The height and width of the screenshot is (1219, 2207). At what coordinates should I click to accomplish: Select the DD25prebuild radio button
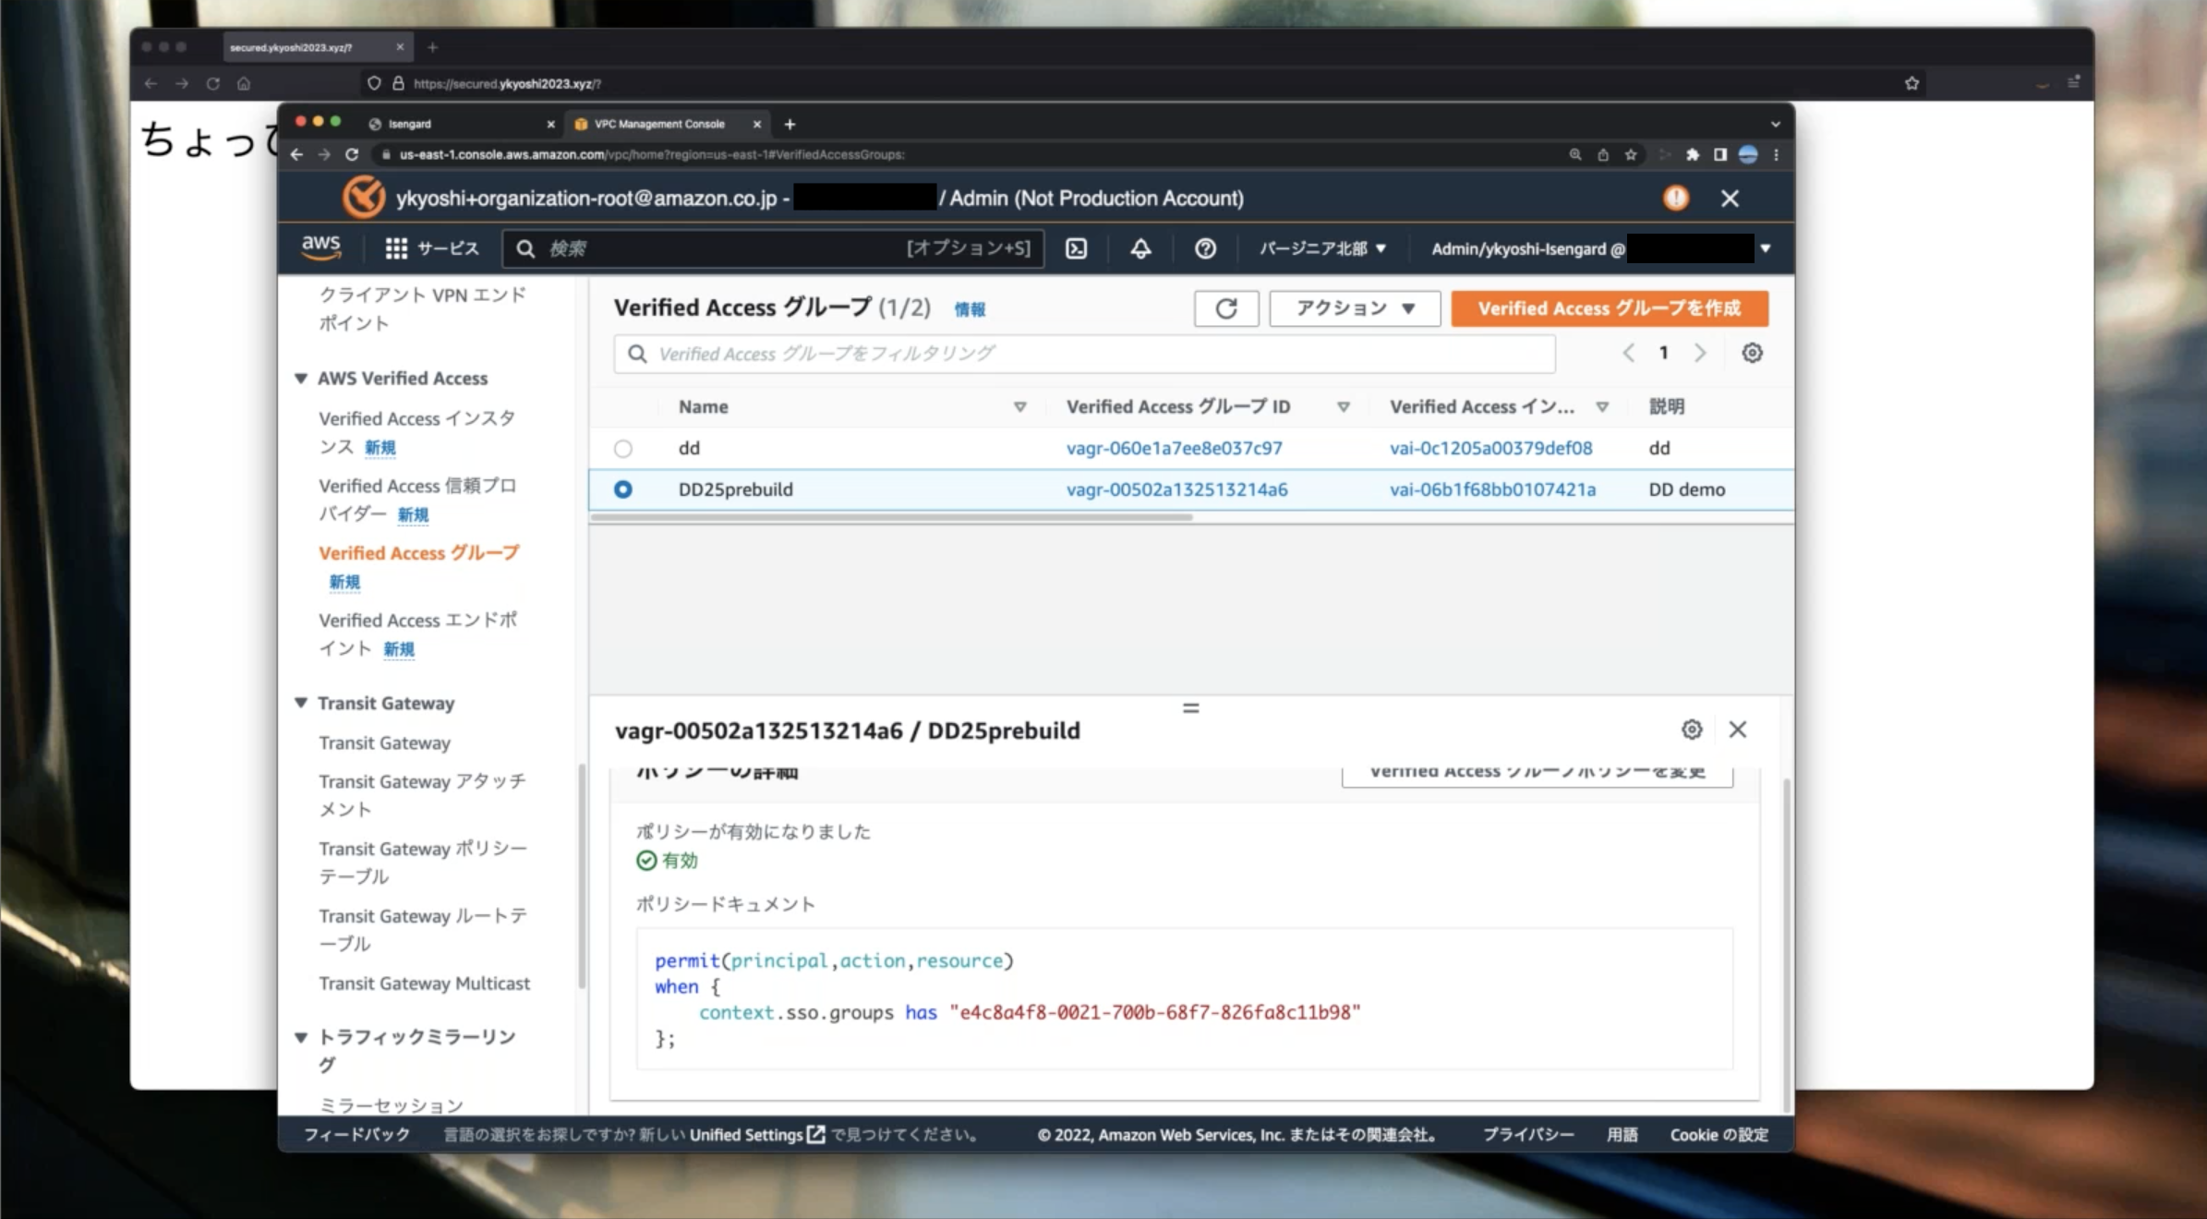[623, 489]
